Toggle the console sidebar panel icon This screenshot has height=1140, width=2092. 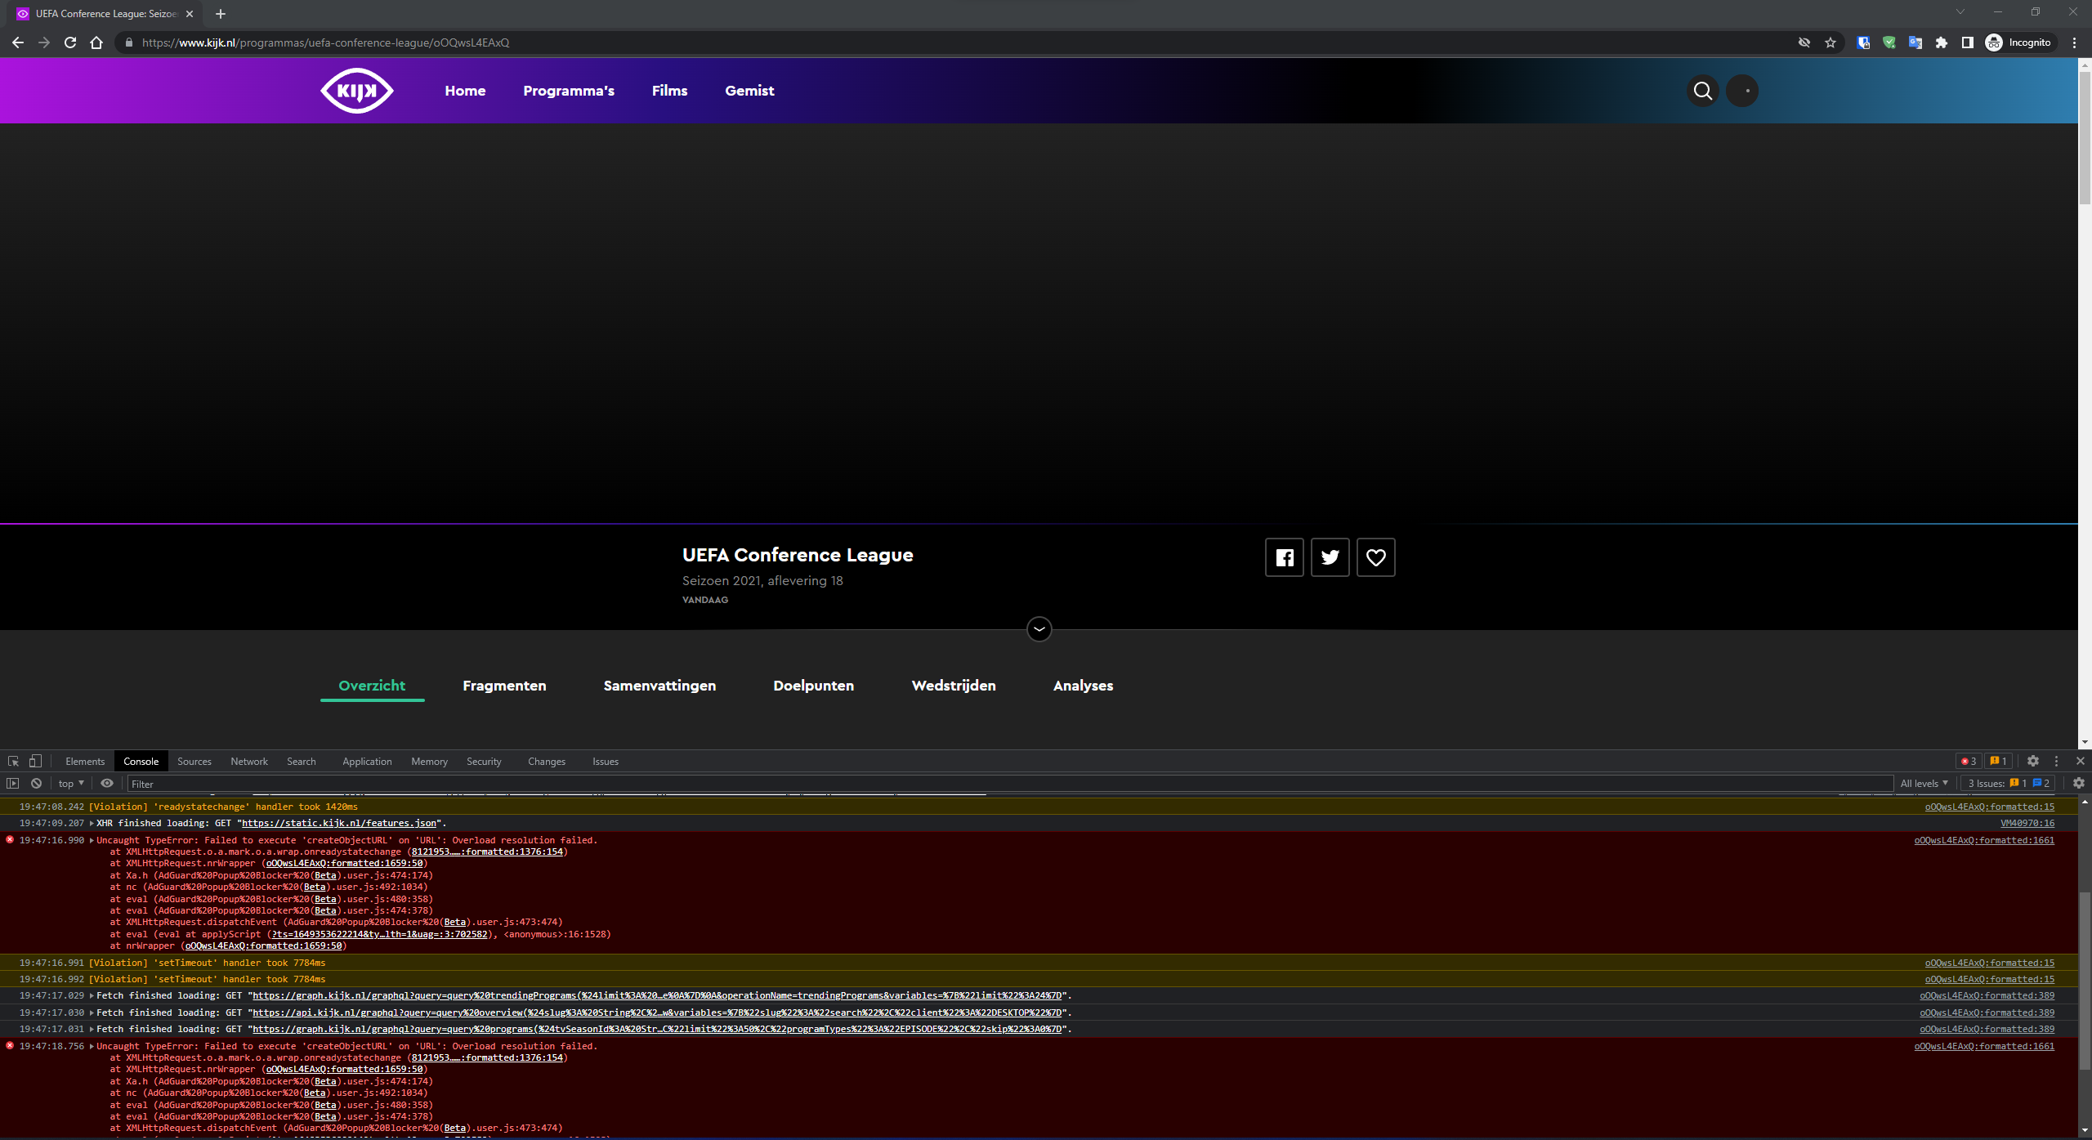(12, 783)
